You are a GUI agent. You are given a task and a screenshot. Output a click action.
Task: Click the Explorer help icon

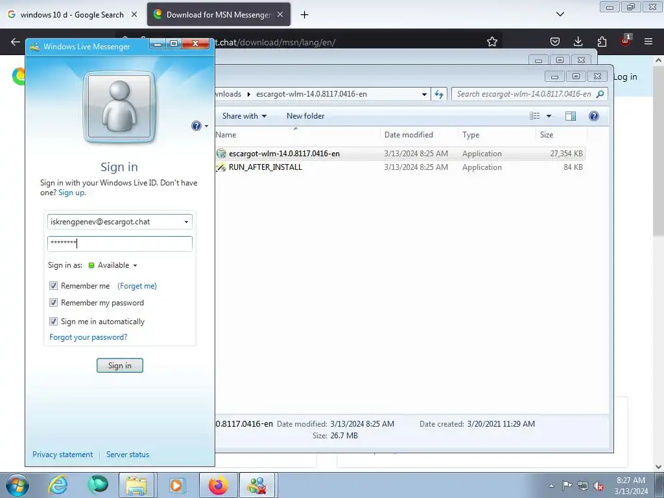pos(594,116)
